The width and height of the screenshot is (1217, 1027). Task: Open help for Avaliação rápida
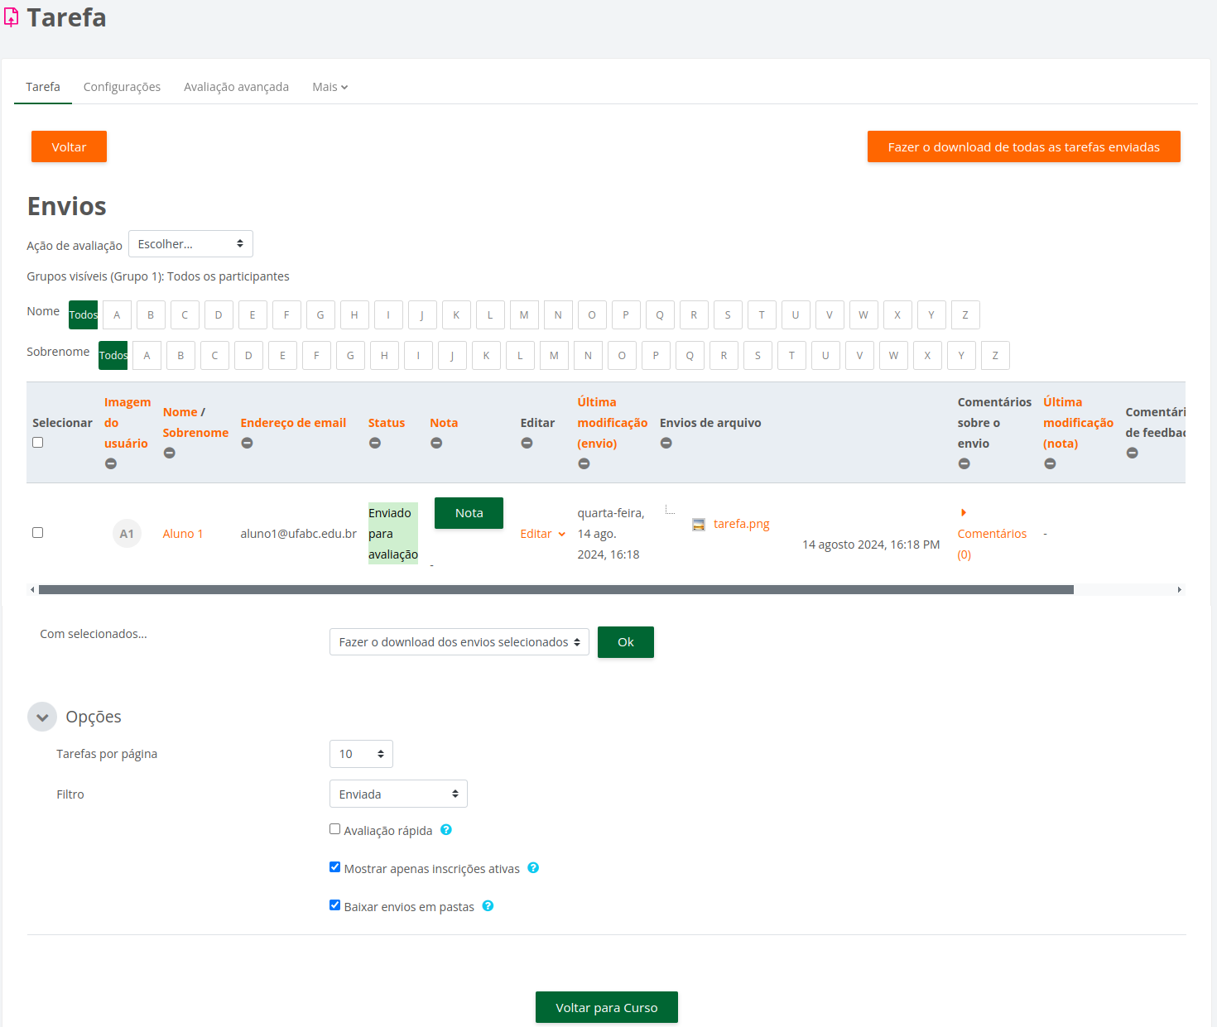446,829
